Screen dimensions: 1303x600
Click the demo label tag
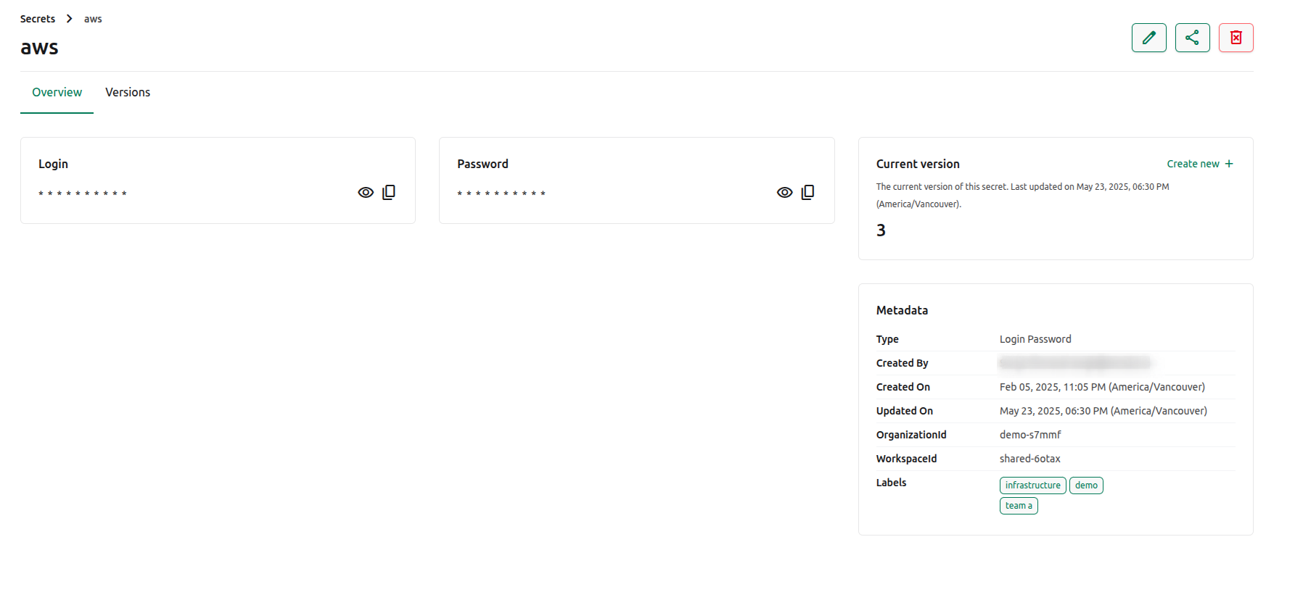[x=1086, y=486]
